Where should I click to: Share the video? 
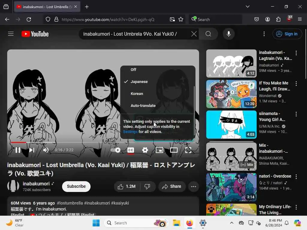pyautogui.click(x=172, y=186)
